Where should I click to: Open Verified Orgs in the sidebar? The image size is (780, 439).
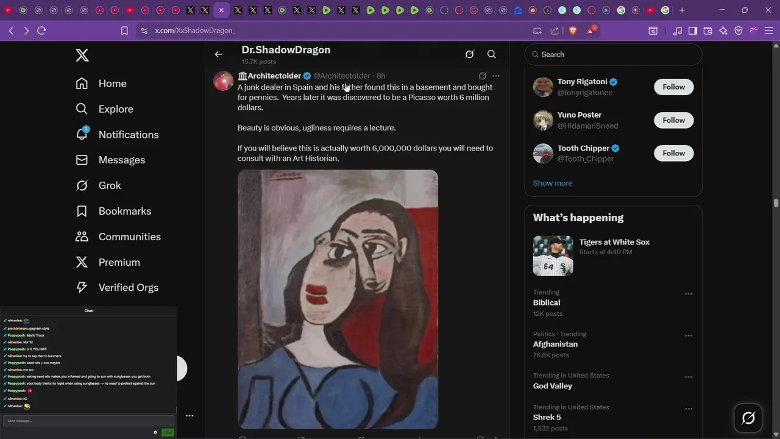pos(117,287)
